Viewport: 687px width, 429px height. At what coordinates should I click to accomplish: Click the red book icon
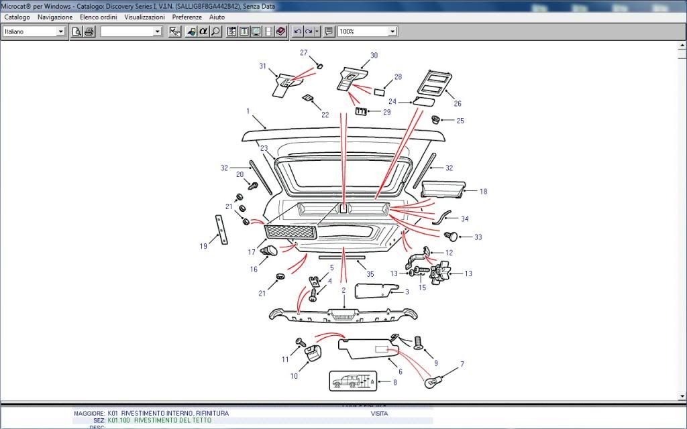(280, 32)
